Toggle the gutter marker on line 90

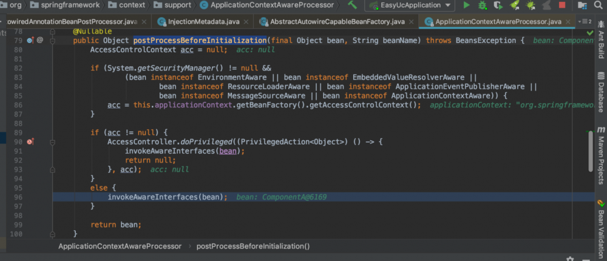[30, 141]
